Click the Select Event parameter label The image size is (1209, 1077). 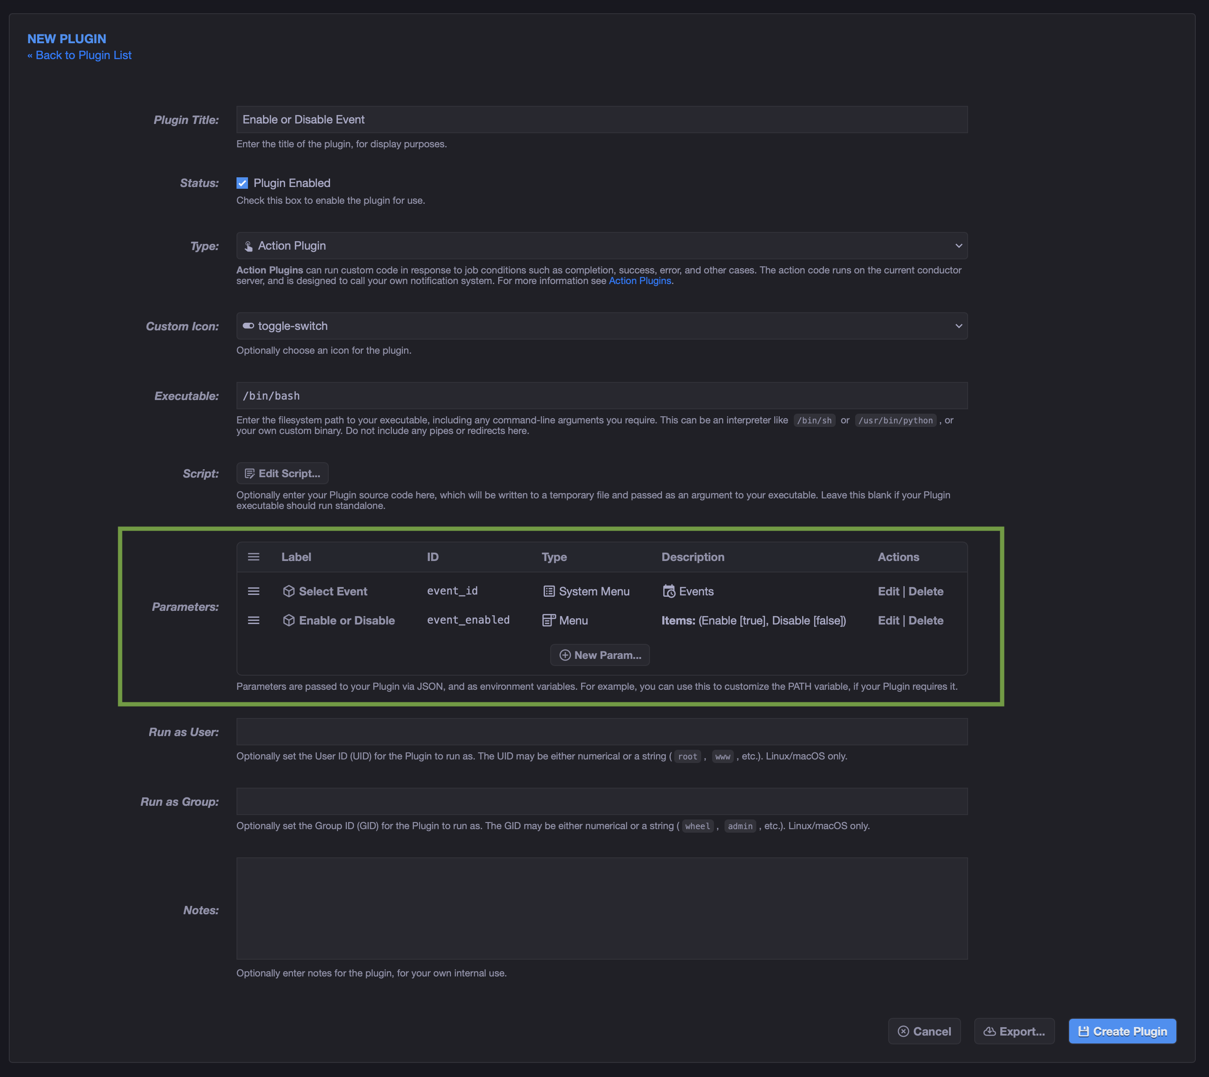(333, 591)
